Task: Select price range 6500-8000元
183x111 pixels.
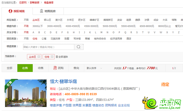Action: (147, 26)
